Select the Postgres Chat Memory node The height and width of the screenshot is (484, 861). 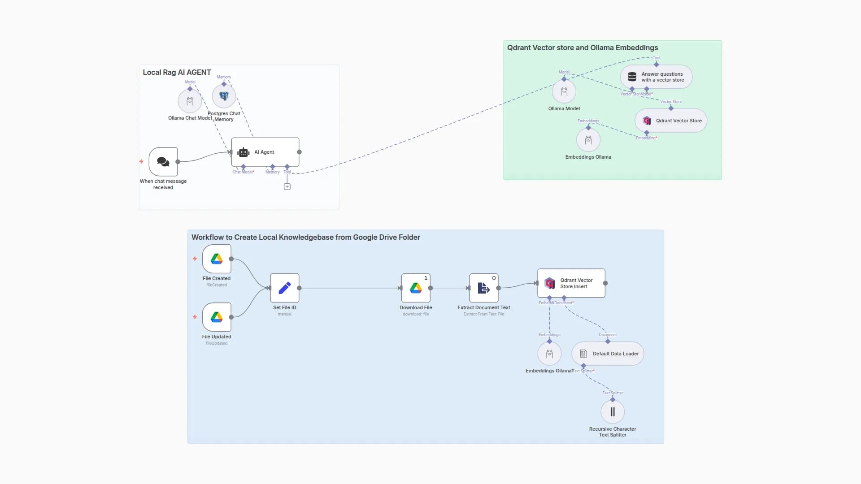pyautogui.click(x=224, y=96)
